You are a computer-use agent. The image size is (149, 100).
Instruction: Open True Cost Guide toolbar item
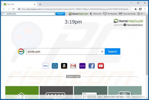pos(127,14)
